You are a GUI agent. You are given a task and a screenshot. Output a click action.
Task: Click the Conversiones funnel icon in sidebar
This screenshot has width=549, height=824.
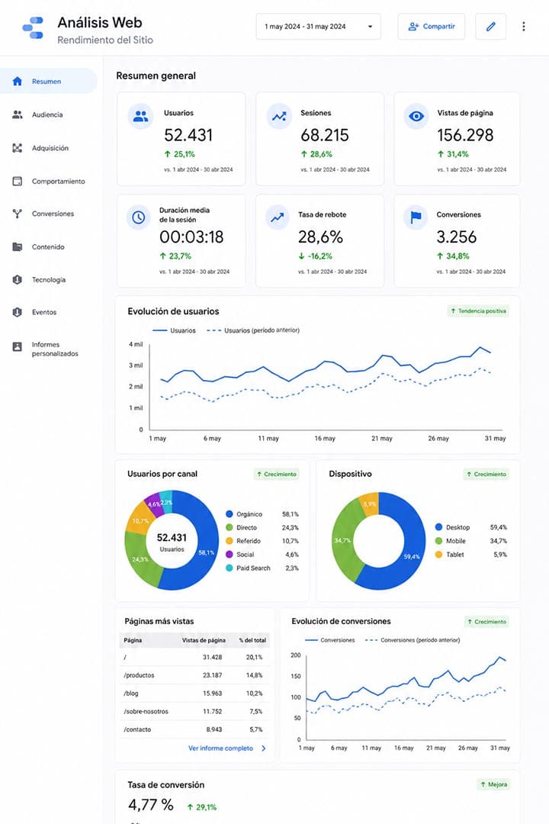tap(18, 214)
